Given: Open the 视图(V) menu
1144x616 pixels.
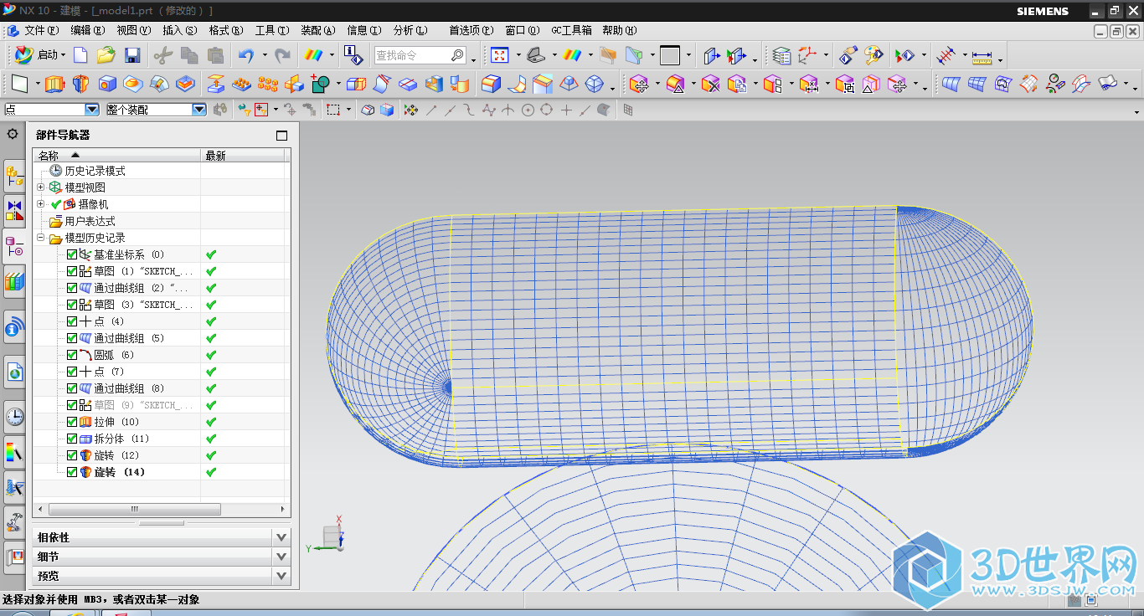Looking at the screenshot, I should pos(133,30).
